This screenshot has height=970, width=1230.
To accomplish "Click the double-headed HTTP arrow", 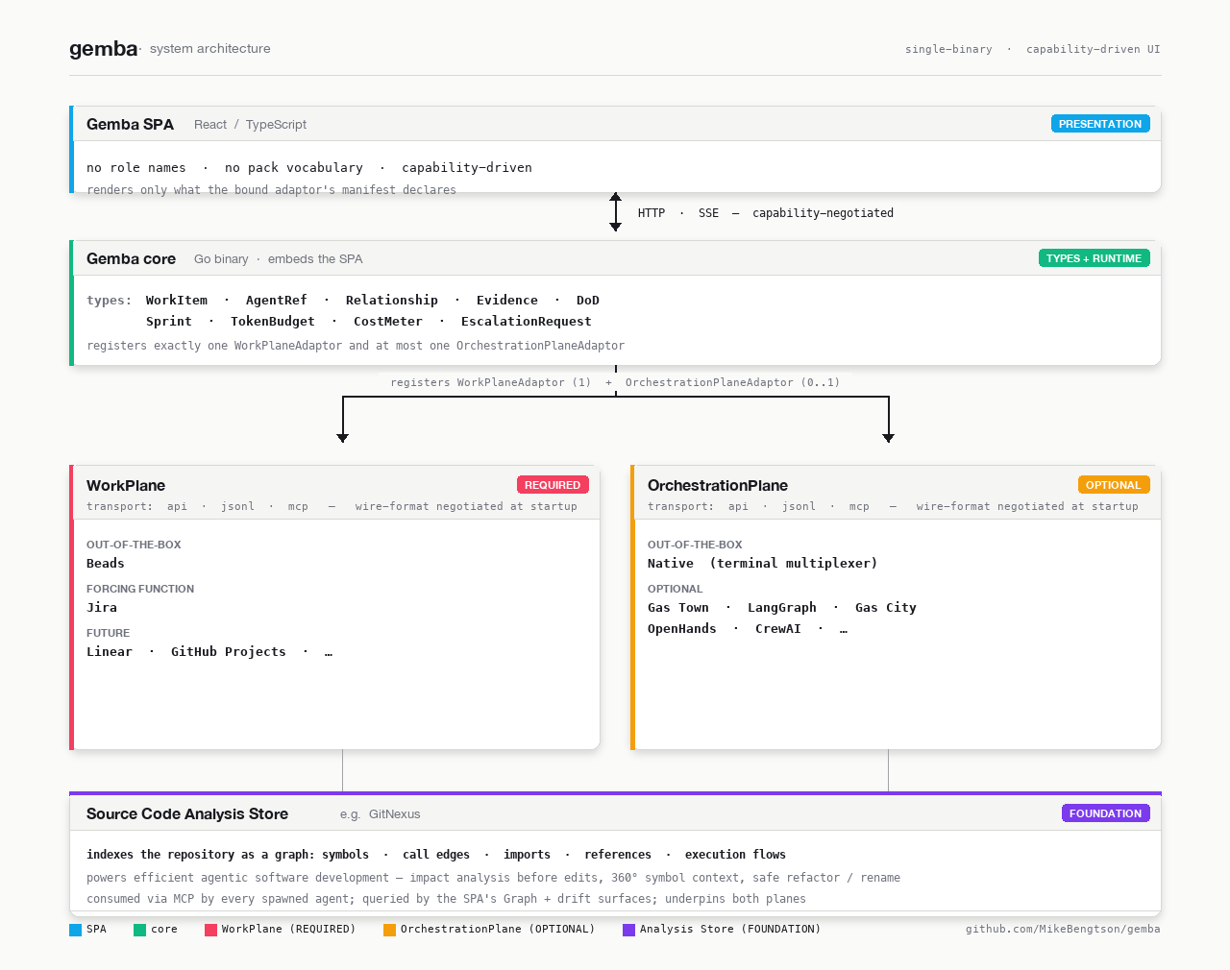I will click(615, 212).
